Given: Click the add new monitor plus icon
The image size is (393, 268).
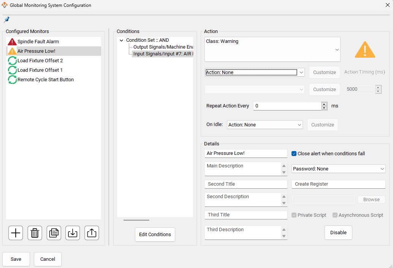Looking at the screenshot, I should click(16, 233).
